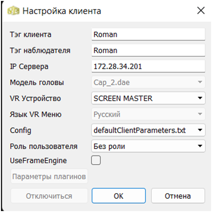Viewport: 212px width, 212px height.
Task: Click the VR app icon in title bar
Action: [x=14, y=11]
